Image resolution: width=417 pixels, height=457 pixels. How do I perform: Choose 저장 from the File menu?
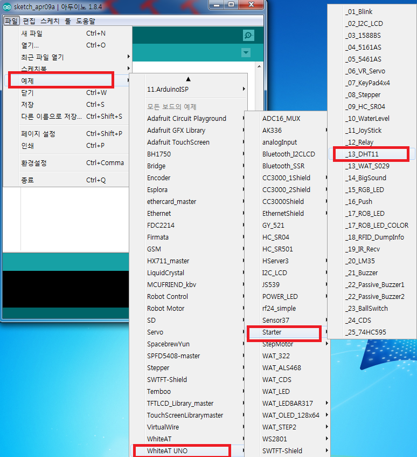pyautogui.click(x=67, y=104)
